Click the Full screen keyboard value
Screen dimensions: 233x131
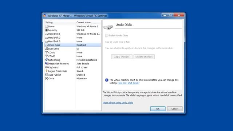tap(82, 67)
